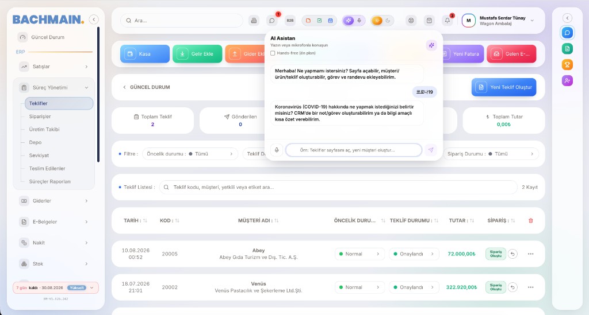Screen dimensions: 589x315
Task: Click the M user avatar
Action: point(468,21)
